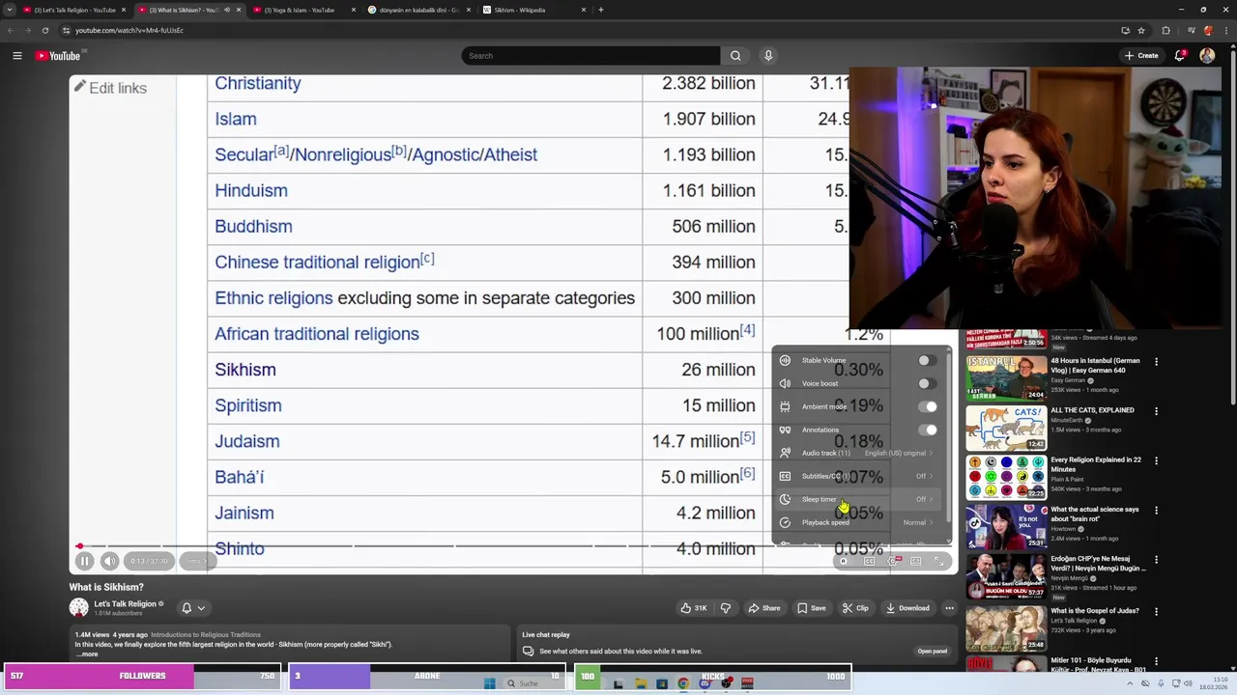1237x695 pixels.
Task: Expand the subscription notification bell dropdown
Action: pyautogui.click(x=192, y=608)
